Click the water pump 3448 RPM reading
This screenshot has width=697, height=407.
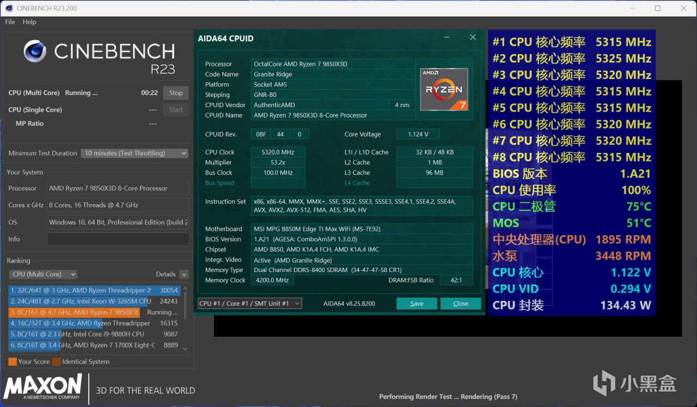coord(572,256)
